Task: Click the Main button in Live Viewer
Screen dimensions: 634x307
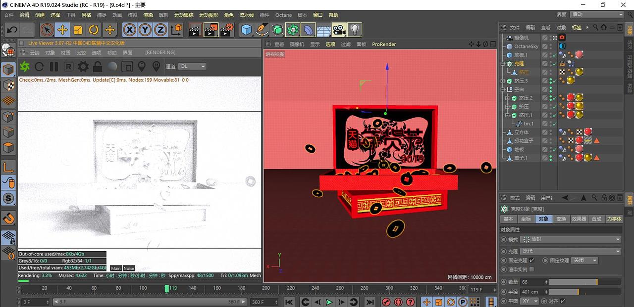Action: coord(115,268)
